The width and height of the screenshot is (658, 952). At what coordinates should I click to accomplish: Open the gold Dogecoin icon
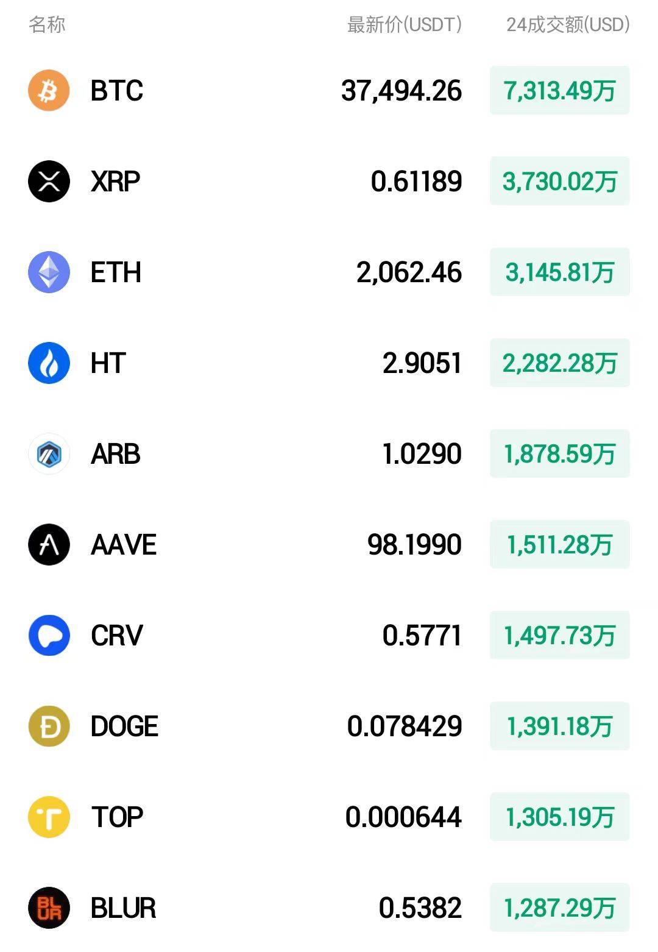click(x=49, y=726)
